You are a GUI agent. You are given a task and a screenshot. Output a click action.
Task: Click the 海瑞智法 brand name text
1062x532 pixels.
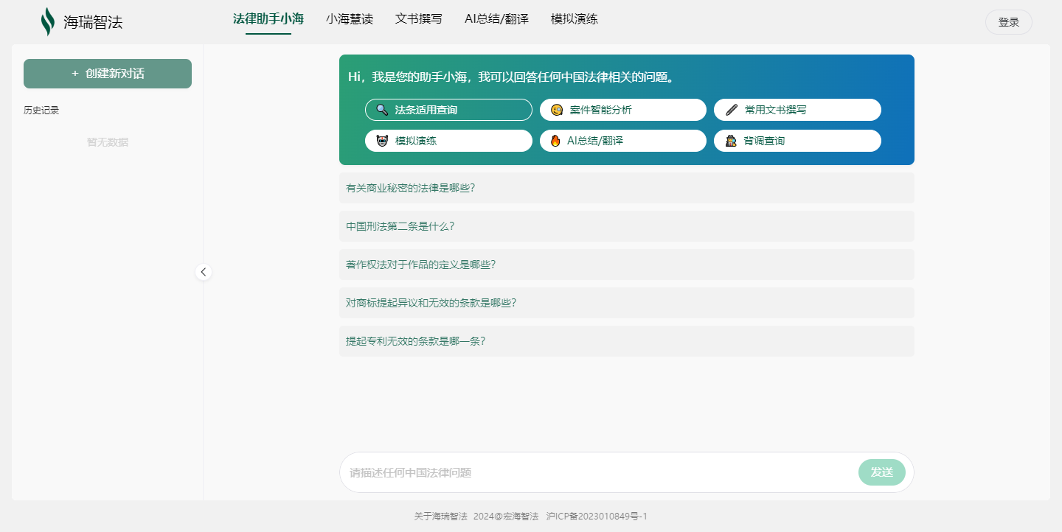tap(93, 22)
